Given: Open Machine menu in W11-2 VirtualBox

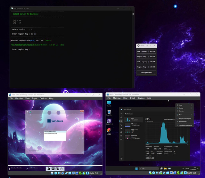Looking at the screenshot, I should tap(117, 98).
